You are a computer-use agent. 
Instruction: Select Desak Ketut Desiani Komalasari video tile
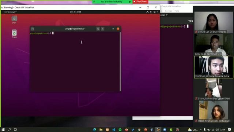214,111
